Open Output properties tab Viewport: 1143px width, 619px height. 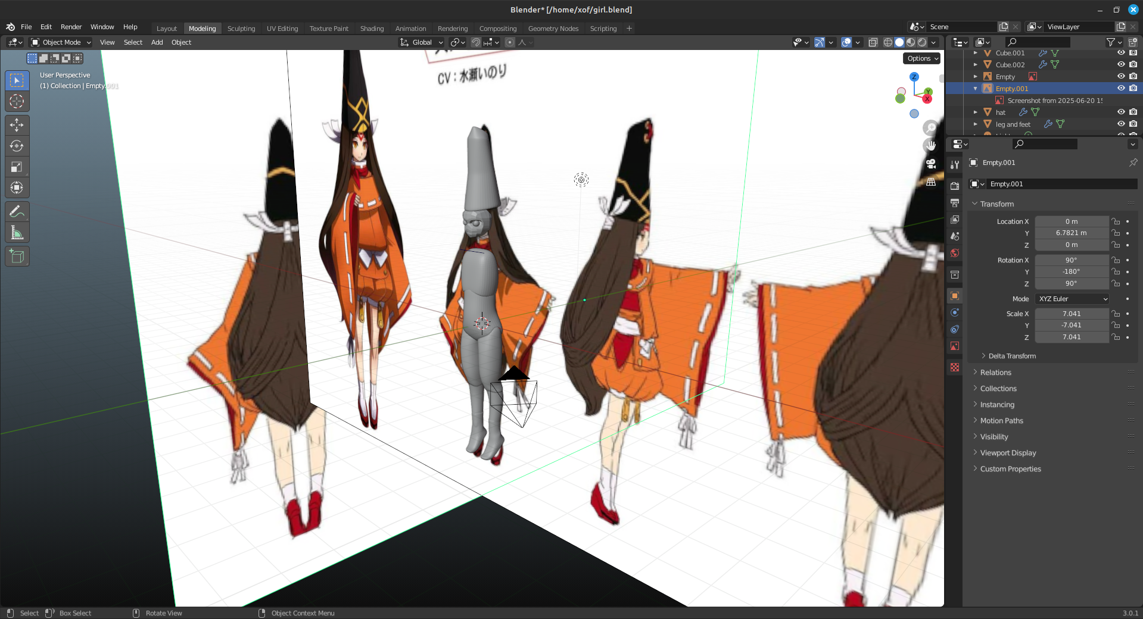click(x=955, y=203)
